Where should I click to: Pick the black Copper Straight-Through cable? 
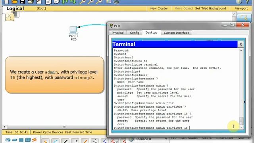(x=65, y=141)
